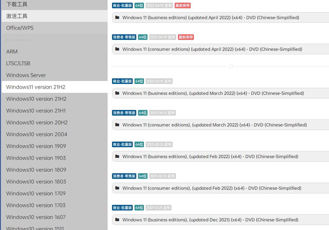Click the 2021-02-15 发布 date label
This screenshot has height=230, width=329.
[x=162, y=176]
